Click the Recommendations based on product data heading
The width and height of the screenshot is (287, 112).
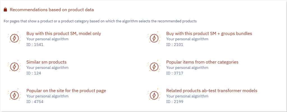click(52, 10)
